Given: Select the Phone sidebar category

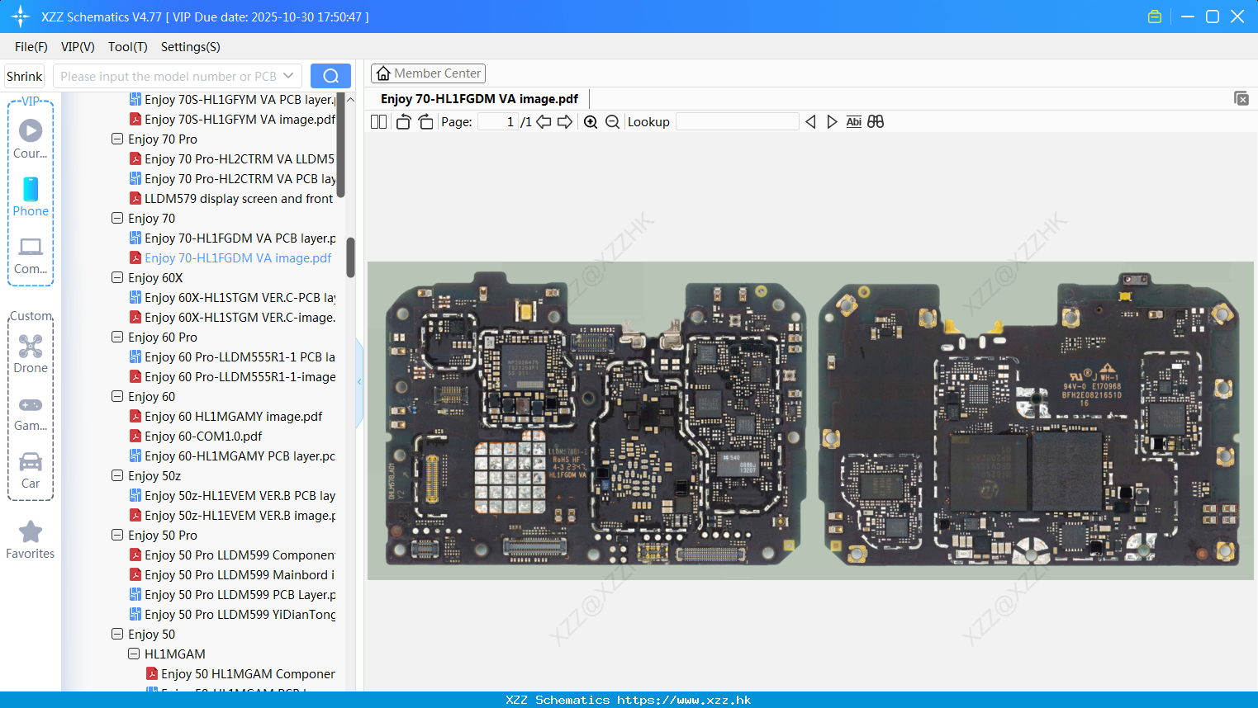Looking at the screenshot, I should (31, 197).
